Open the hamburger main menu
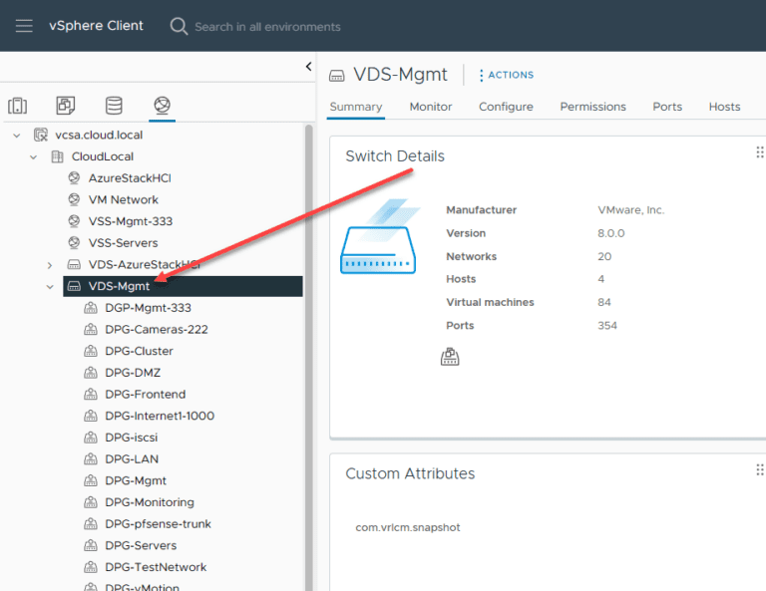The width and height of the screenshot is (766, 591). (x=24, y=26)
